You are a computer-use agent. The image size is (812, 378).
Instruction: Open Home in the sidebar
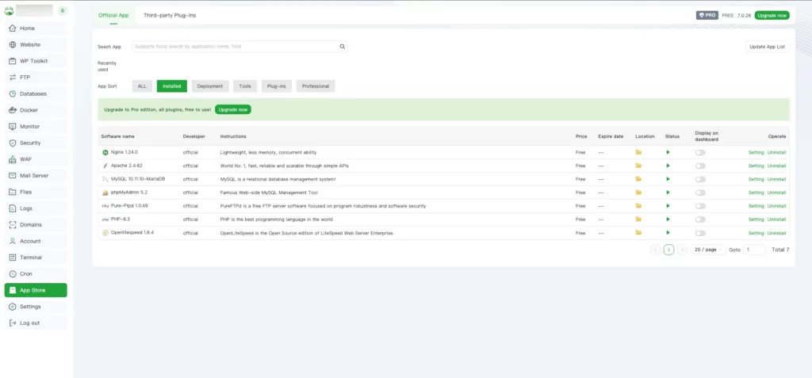36,29
